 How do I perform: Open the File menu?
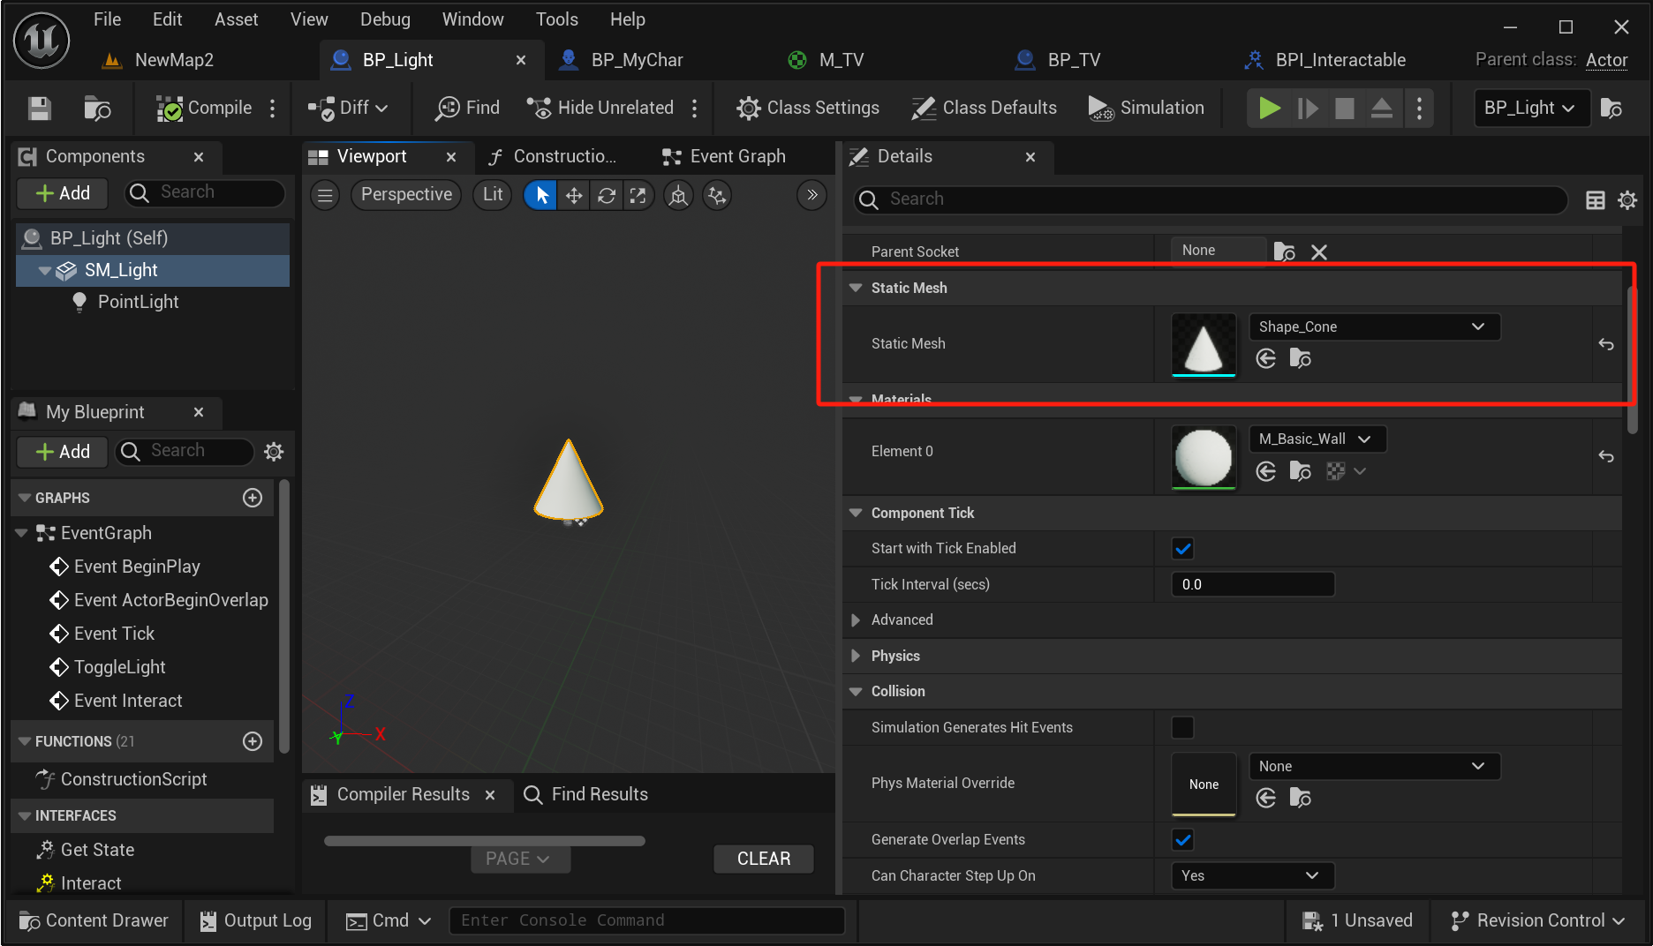tap(107, 19)
